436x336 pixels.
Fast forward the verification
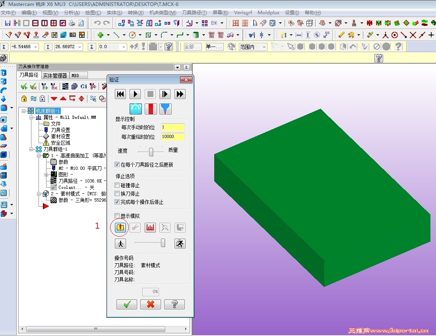click(x=180, y=94)
